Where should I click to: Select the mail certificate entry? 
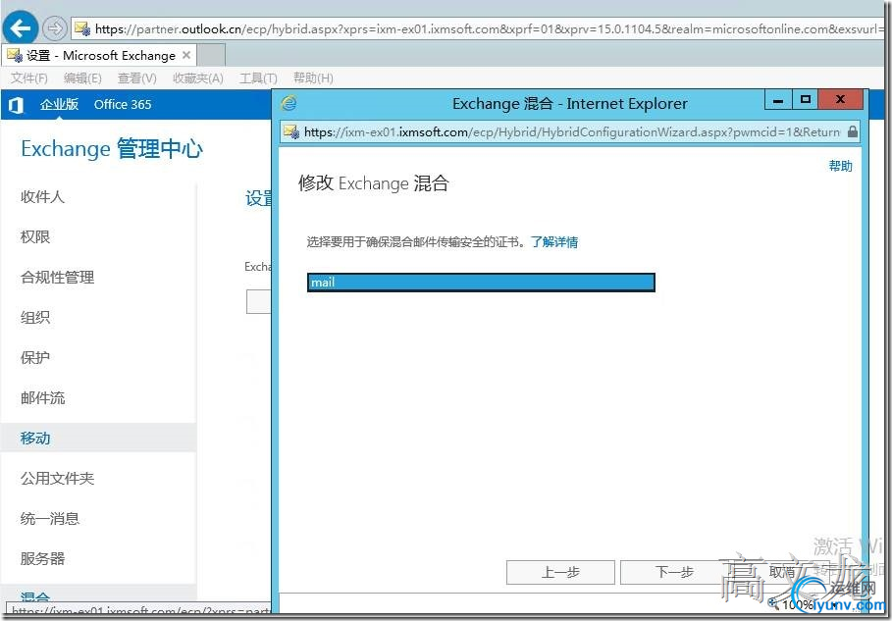pos(481,283)
